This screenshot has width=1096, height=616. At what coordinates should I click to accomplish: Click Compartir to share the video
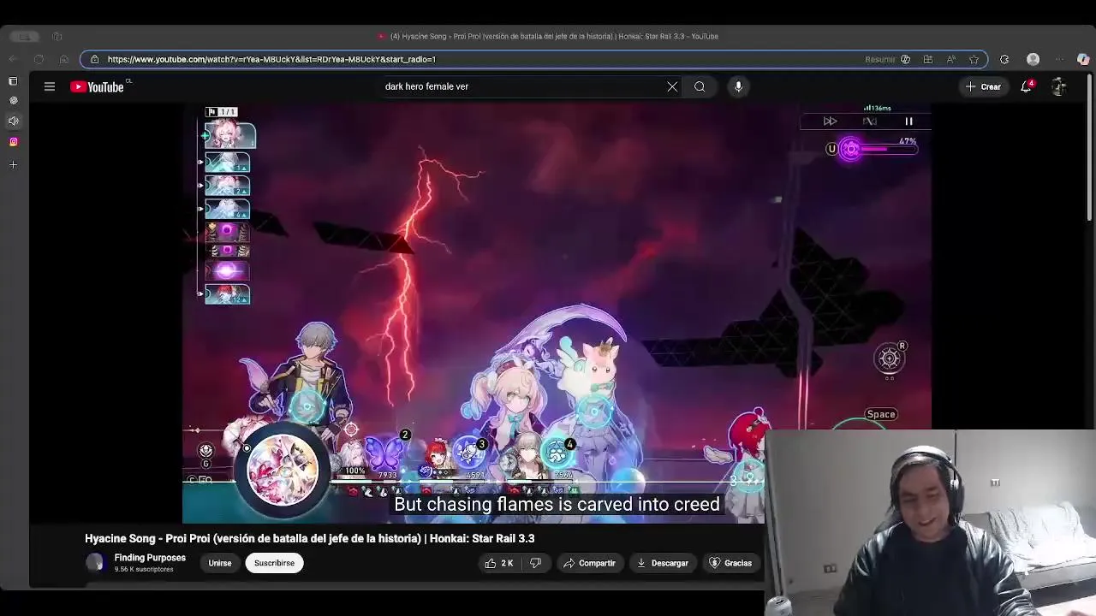589,563
